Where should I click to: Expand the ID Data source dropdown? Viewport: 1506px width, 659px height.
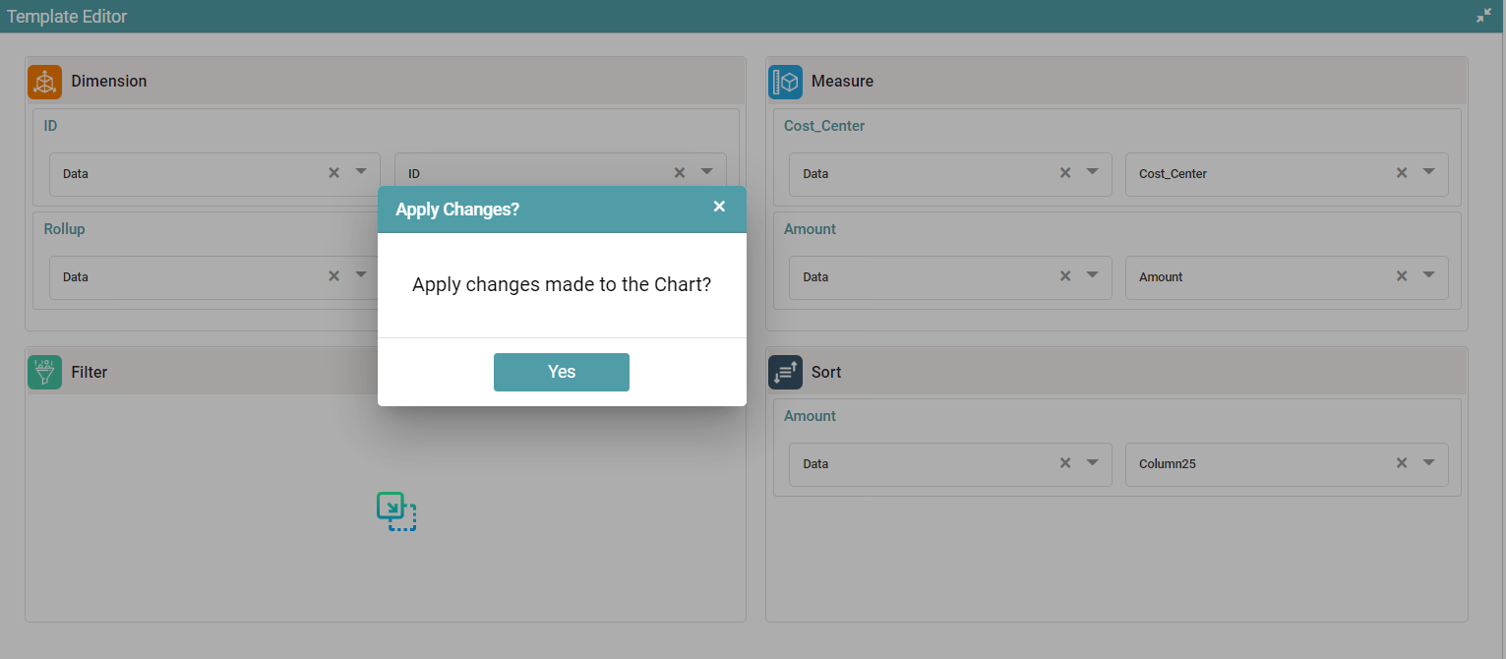361,172
